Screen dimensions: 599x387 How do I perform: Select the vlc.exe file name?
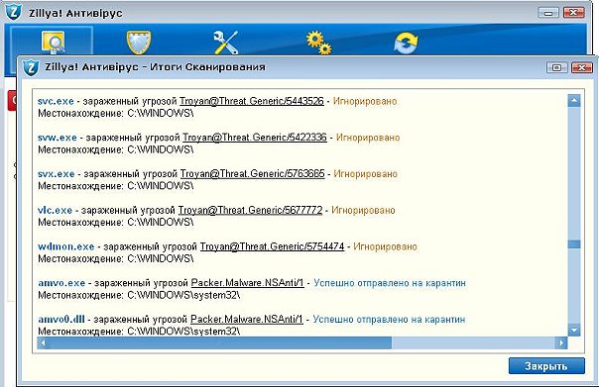55,210
